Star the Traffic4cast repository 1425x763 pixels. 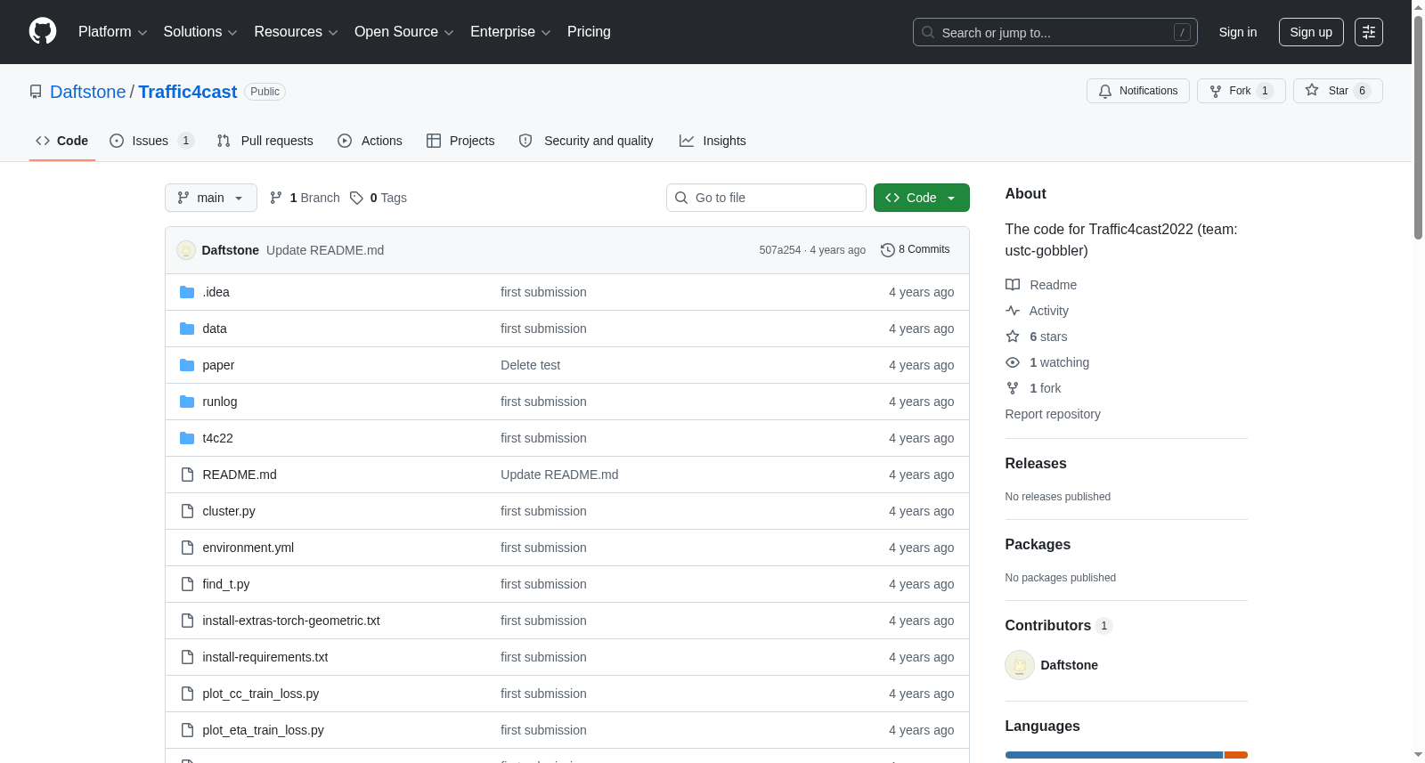[x=1338, y=91]
